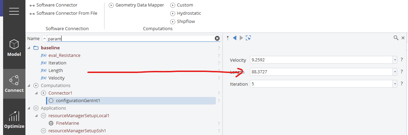Open help for FineMarine row
The height and width of the screenshot is (135, 408).
click(x=219, y=123)
